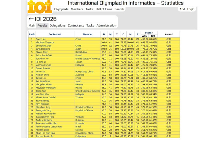219x146 pixels.
Task: Click absolute score 498.27
Action: (x=145, y=39)
